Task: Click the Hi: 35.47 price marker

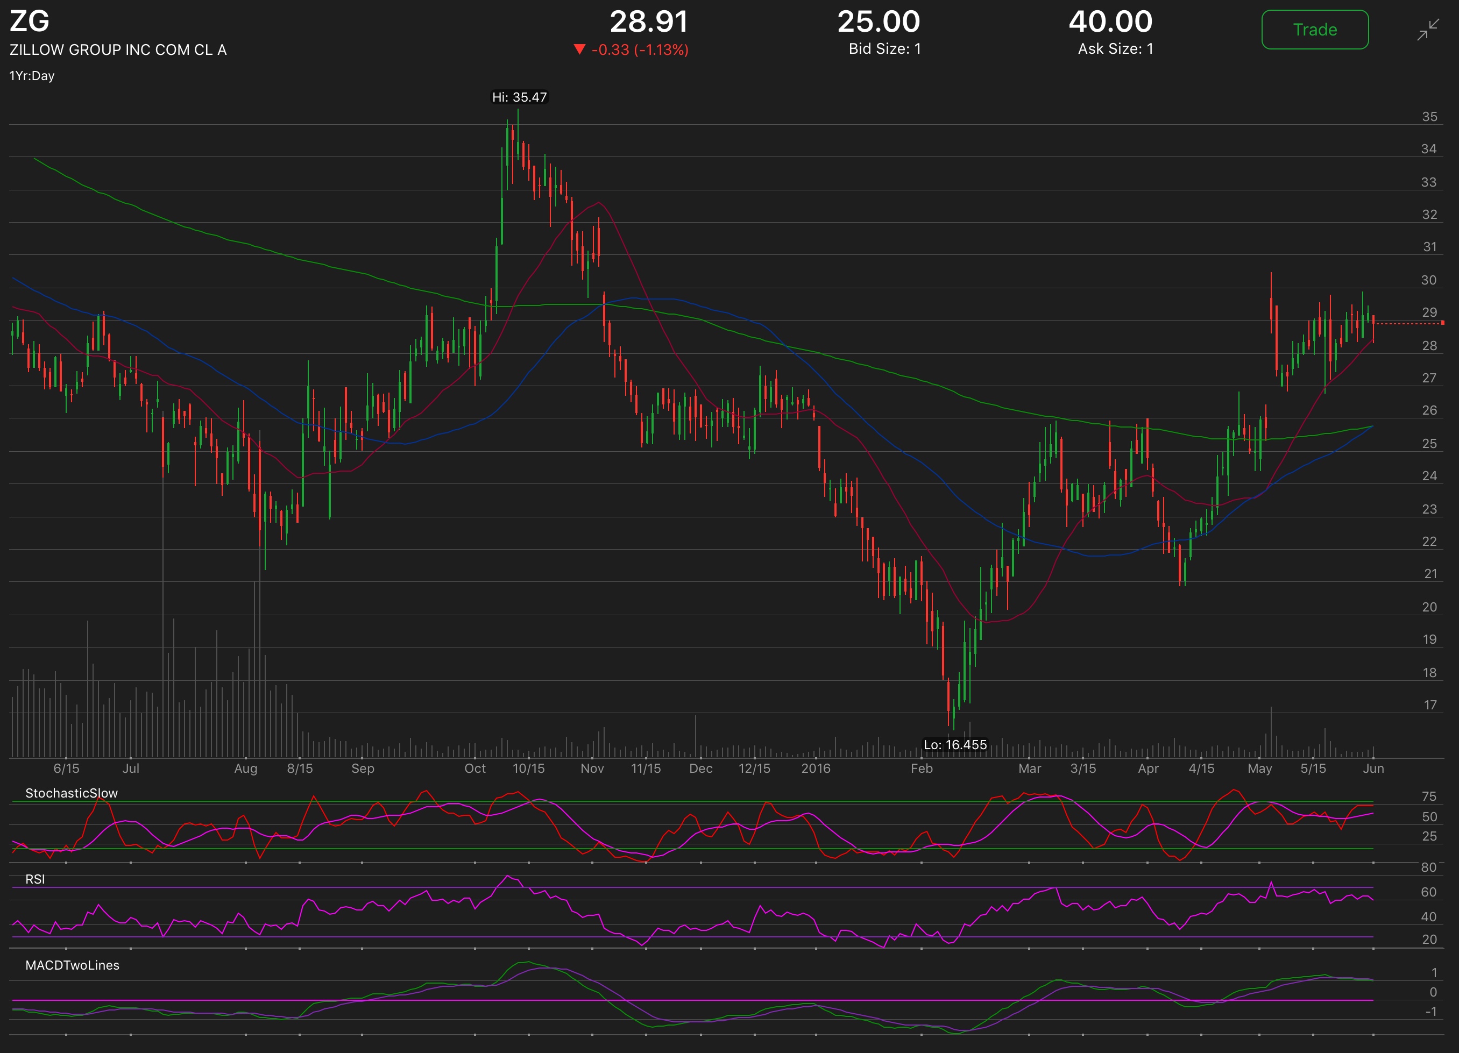Action: click(519, 97)
